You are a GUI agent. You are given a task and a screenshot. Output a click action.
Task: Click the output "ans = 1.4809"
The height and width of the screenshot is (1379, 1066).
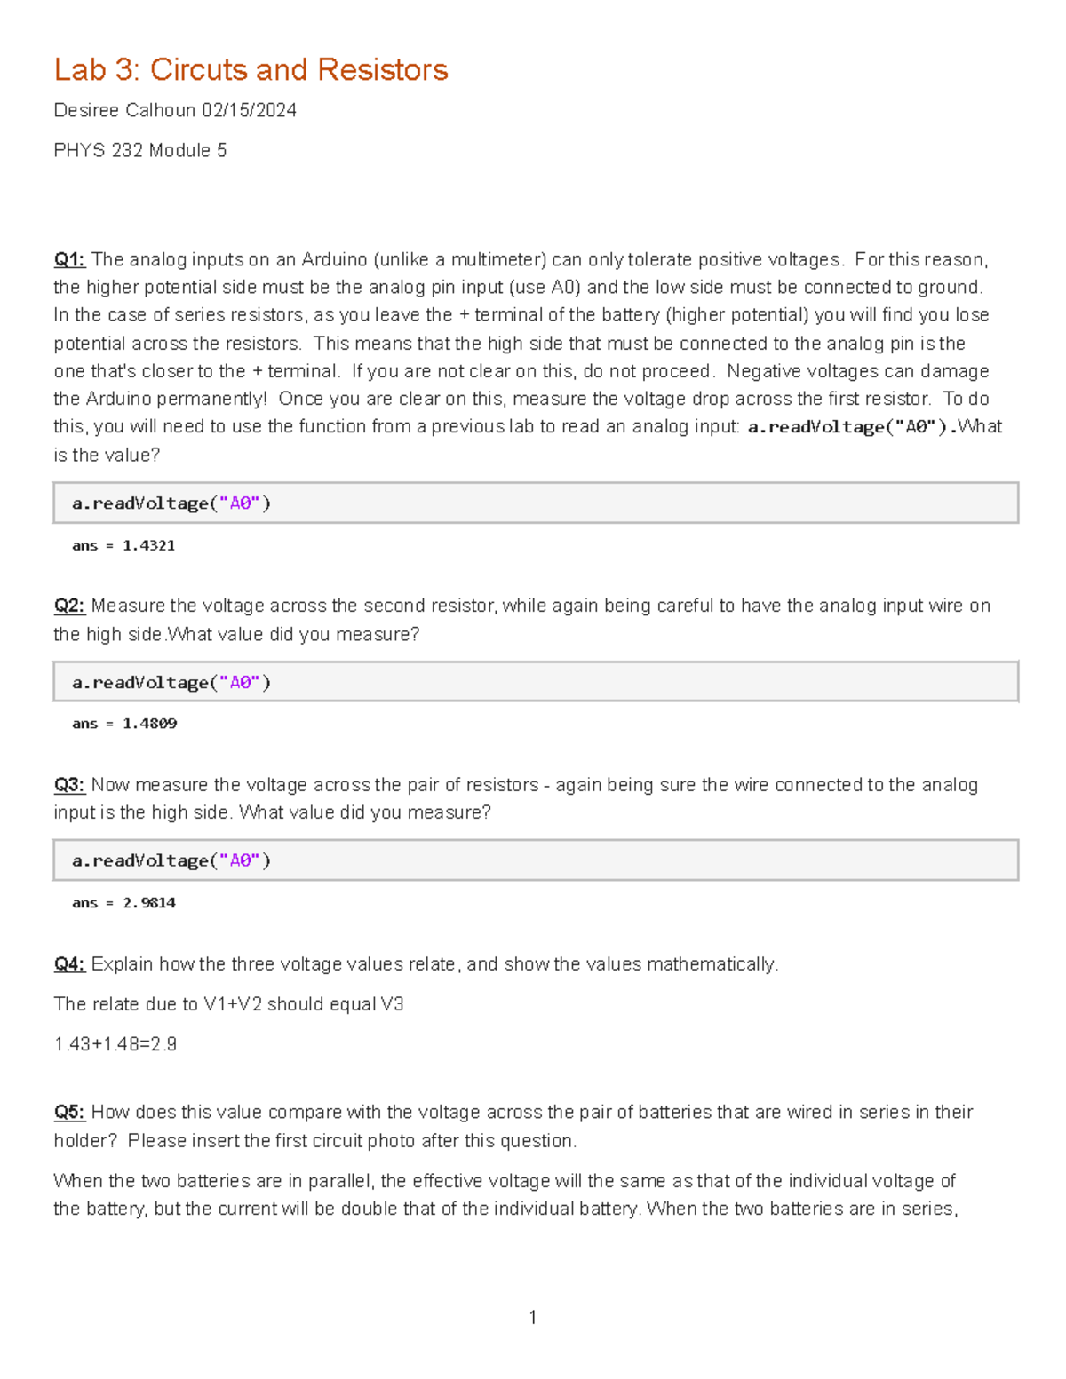click(124, 724)
